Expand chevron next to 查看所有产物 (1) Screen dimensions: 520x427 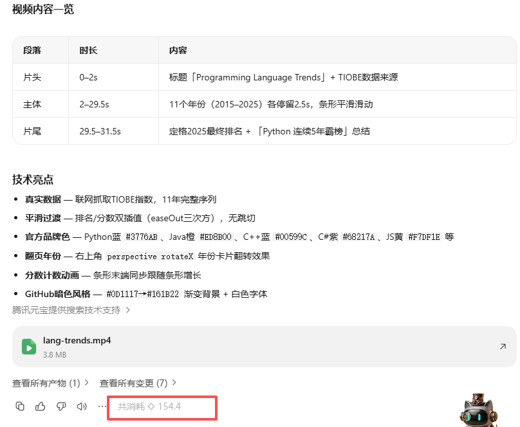[86, 383]
